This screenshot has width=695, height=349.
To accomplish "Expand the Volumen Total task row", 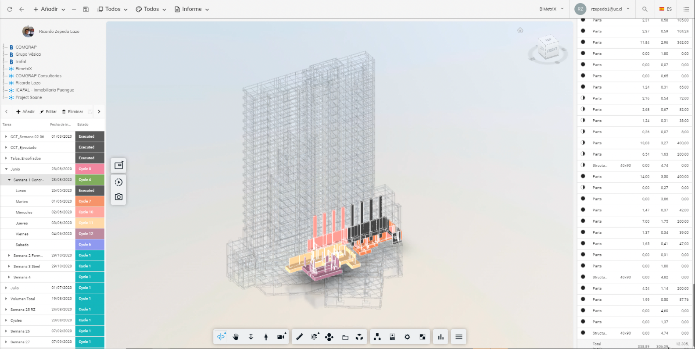I will point(6,299).
